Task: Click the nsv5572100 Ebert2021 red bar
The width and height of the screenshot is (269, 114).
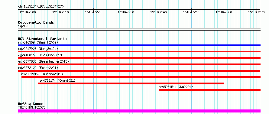Action: tap(139, 71)
